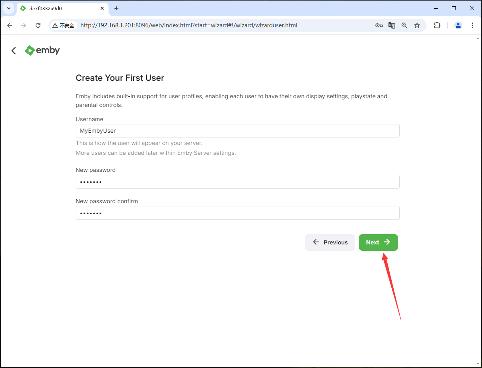Click the not secure site info warning

point(63,25)
